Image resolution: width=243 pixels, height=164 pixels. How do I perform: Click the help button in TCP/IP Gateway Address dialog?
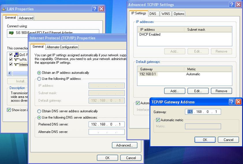tap(232, 102)
